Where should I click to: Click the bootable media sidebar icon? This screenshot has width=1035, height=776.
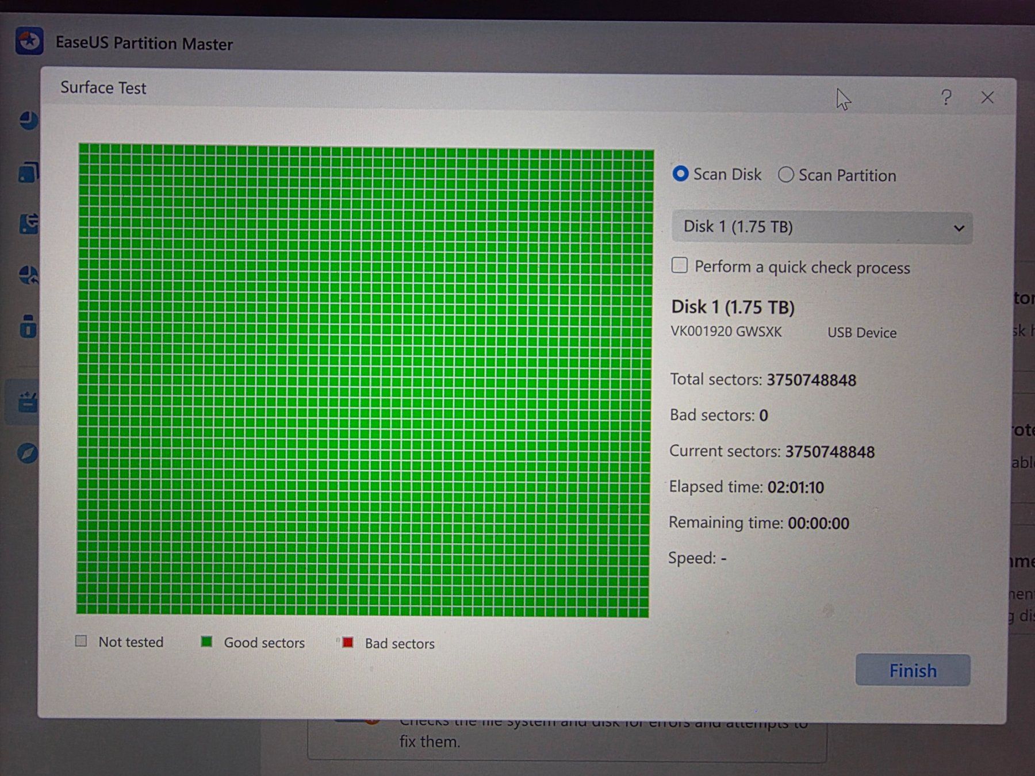tap(28, 326)
